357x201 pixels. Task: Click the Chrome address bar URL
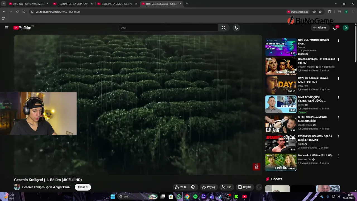coord(58,12)
